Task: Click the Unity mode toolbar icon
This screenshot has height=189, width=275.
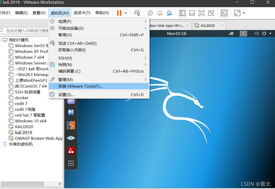Action: pos(211,13)
